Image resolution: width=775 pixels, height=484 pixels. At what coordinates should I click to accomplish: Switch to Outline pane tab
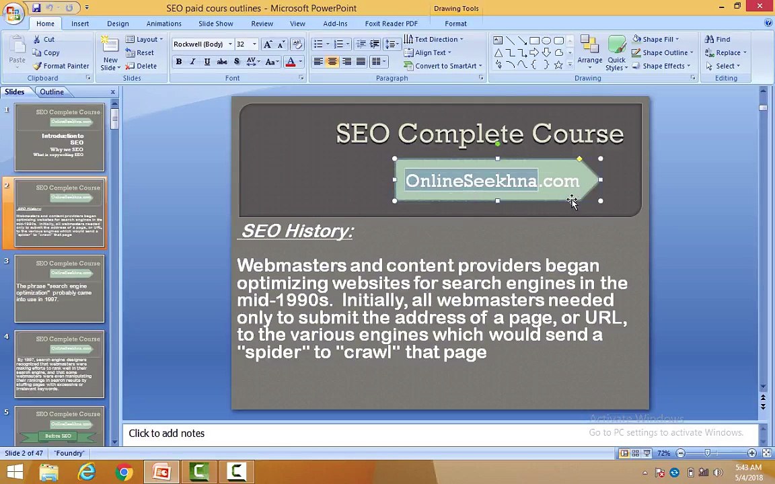pyautogui.click(x=51, y=92)
